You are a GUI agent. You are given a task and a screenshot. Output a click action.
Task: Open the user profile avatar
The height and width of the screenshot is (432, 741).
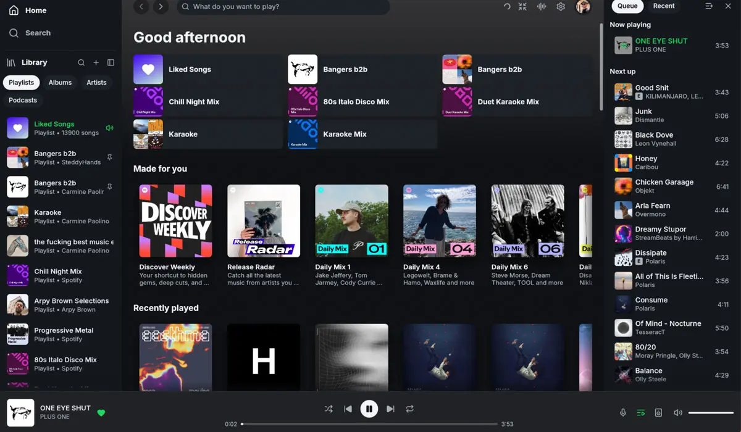[x=583, y=7]
